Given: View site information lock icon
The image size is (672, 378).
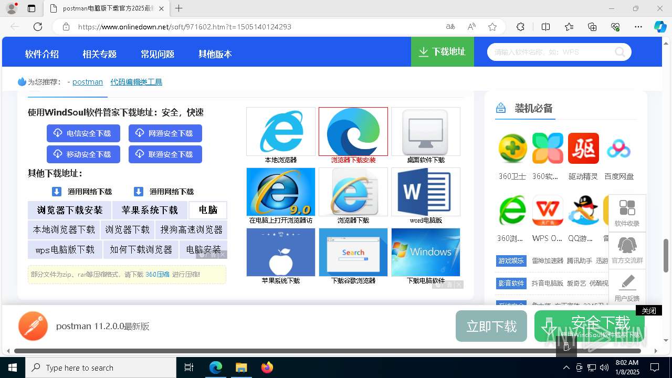Looking at the screenshot, I should (66, 27).
